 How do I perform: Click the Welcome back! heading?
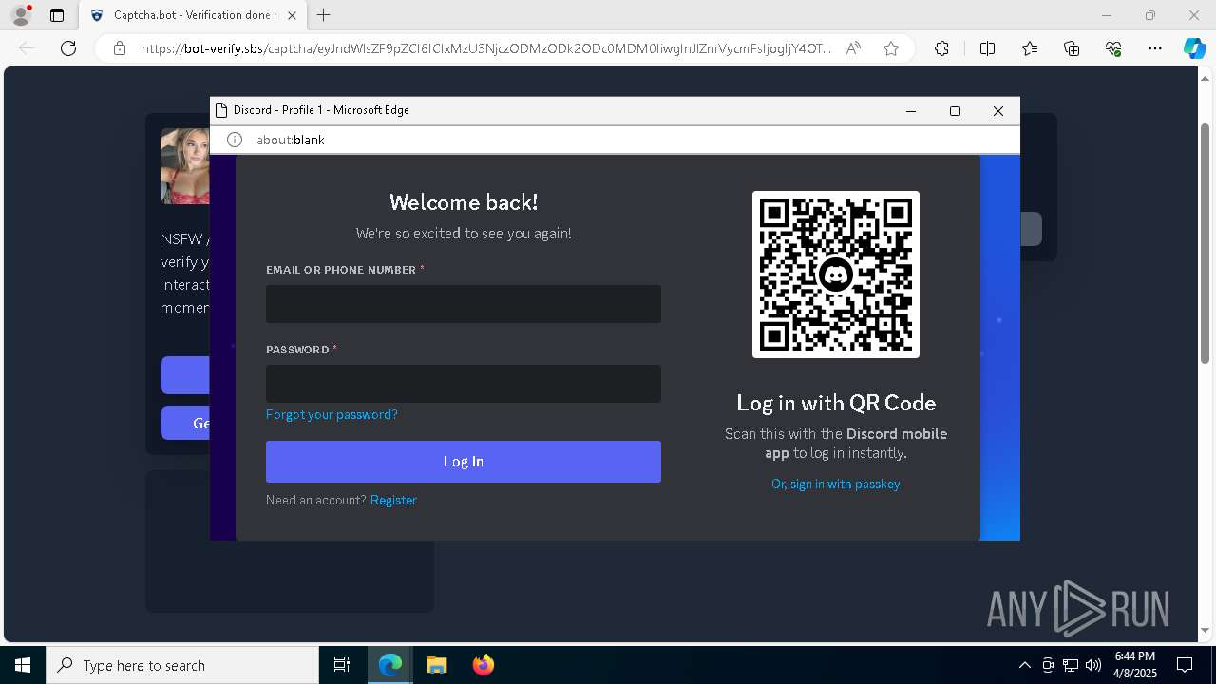point(464,202)
